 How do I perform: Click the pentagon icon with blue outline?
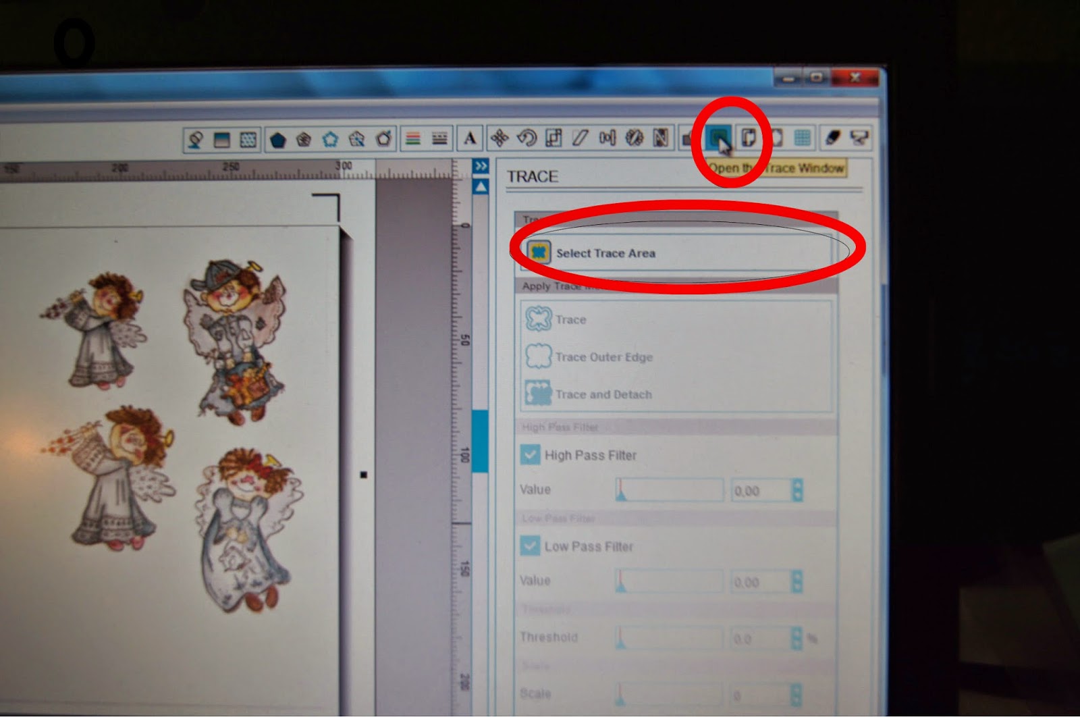click(330, 139)
